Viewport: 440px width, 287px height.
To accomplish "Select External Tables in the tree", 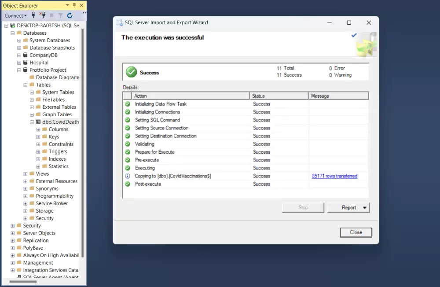I will [x=59, y=107].
